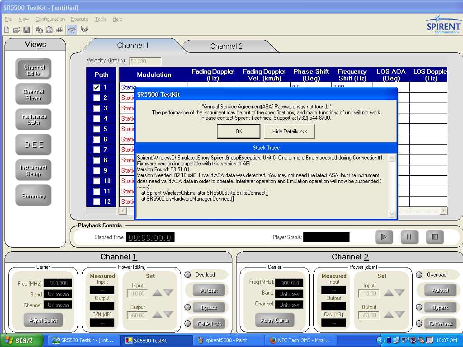Click the Save floppy disk icon

(27, 30)
